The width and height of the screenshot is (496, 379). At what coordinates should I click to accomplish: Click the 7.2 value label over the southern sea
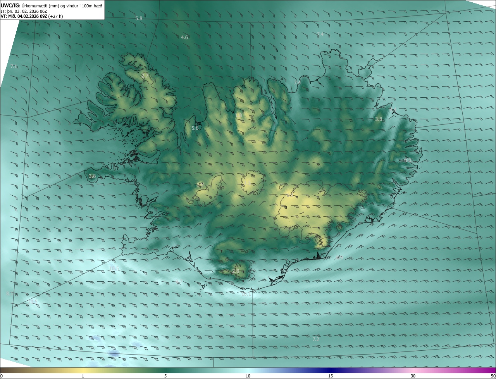pos(316,339)
